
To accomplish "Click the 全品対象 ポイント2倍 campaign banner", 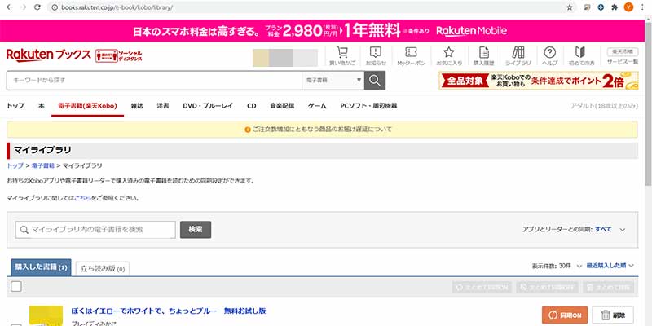I will point(539,80).
